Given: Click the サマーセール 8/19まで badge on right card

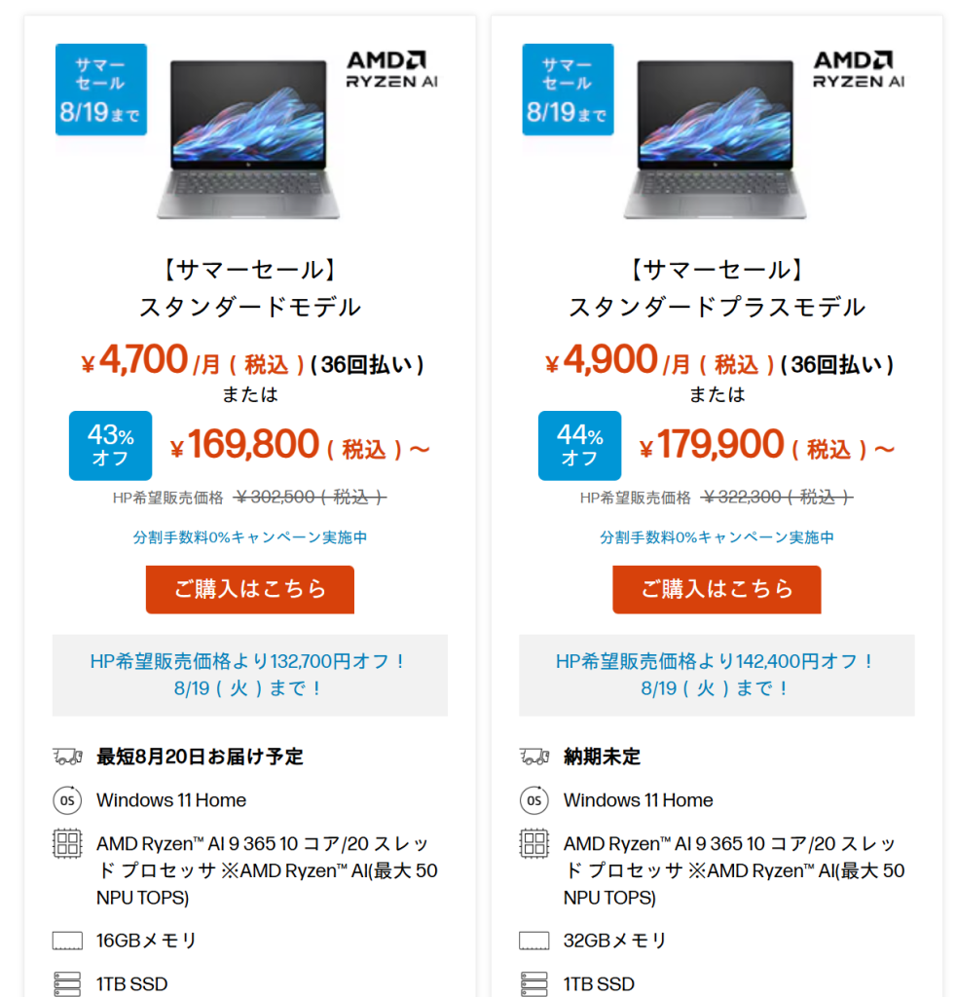Looking at the screenshot, I should 568,90.
